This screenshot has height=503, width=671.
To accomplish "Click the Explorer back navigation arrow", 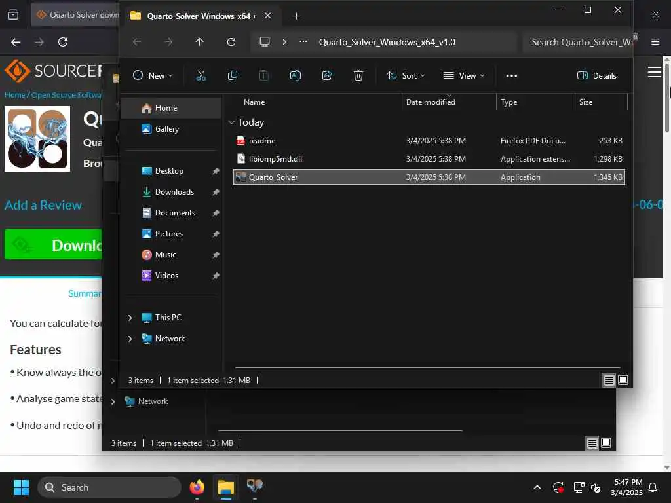I will 136,42.
